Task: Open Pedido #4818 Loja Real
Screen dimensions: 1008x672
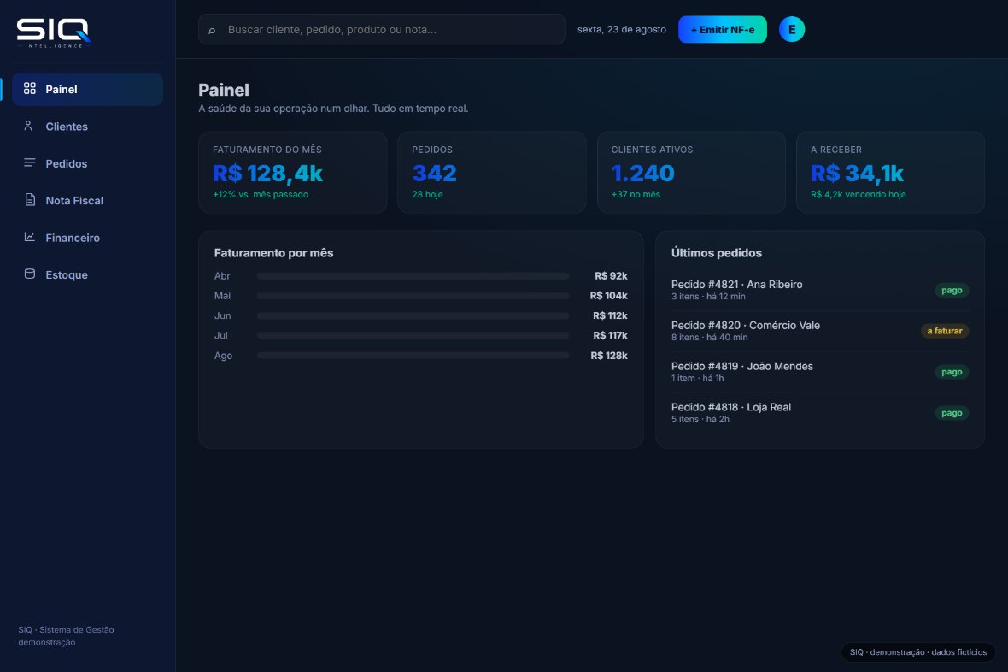Action: pyautogui.click(x=820, y=413)
